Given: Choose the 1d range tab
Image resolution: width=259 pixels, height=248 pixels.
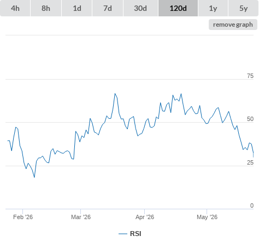Looking at the screenshot, I should point(77,8).
